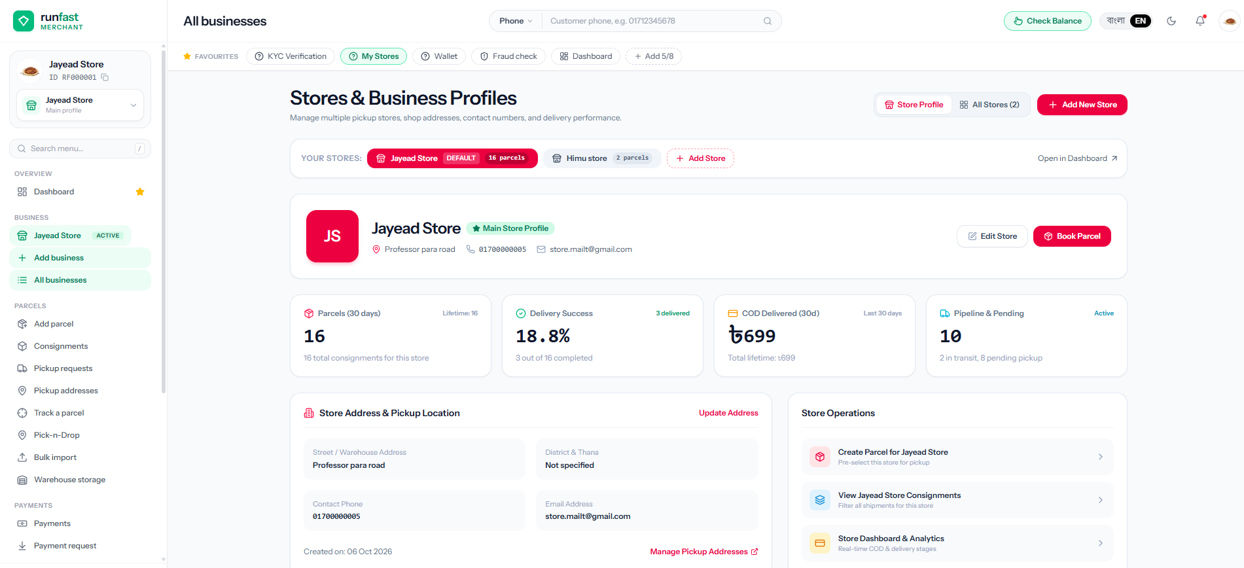Open Pickup requests in sidebar
Image resolution: width=1244 pixels, height=568 pixels.
point(80,368)
